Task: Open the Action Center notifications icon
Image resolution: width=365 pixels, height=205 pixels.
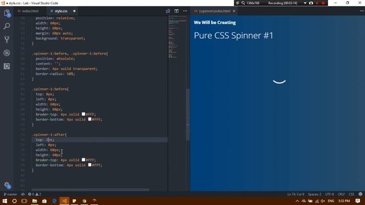Action: click(x=358, y=201)
